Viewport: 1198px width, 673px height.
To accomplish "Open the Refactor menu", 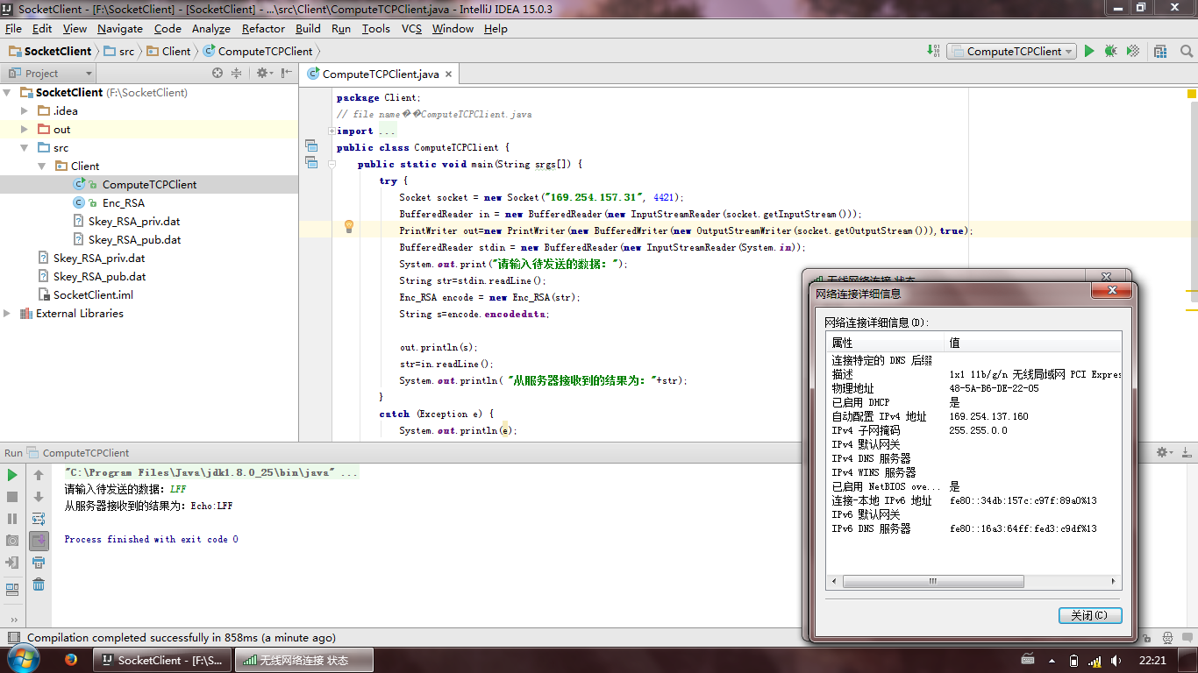I will [x=263, y=29].
